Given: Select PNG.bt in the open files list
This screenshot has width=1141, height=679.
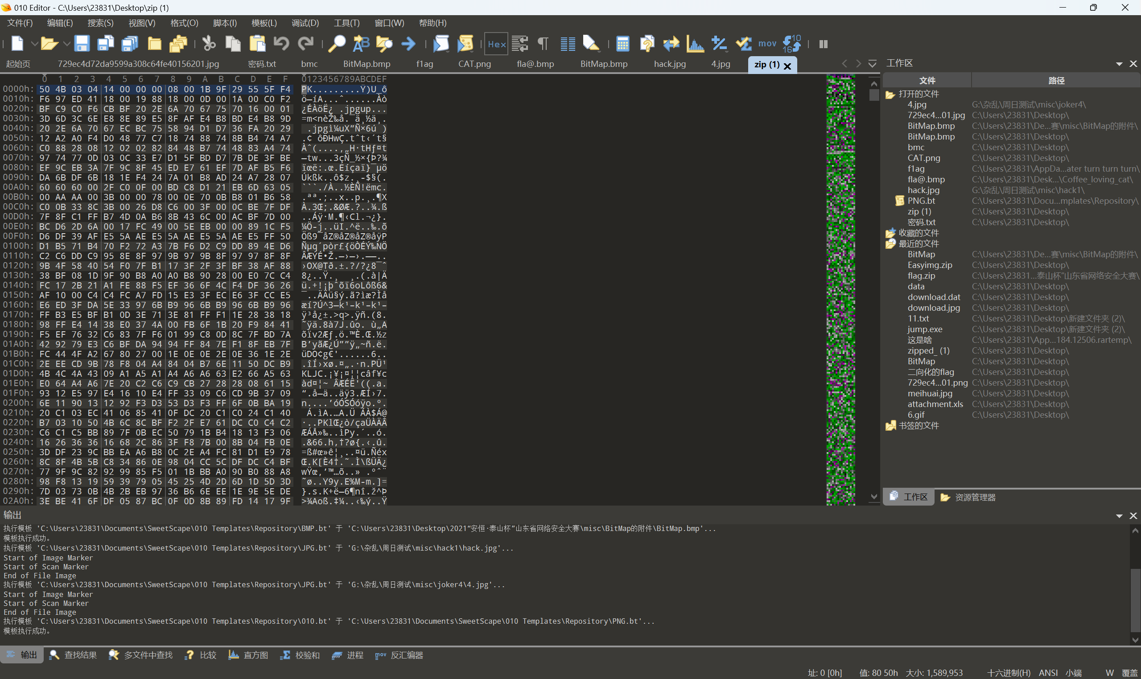Looking at the screenshot, I should [x=921, y=201].
